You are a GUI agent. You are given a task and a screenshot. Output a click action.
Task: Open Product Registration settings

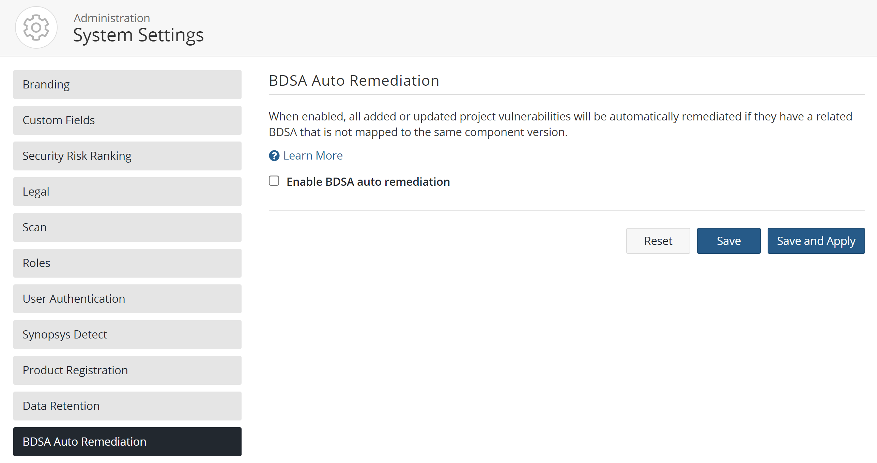(127, 370)
